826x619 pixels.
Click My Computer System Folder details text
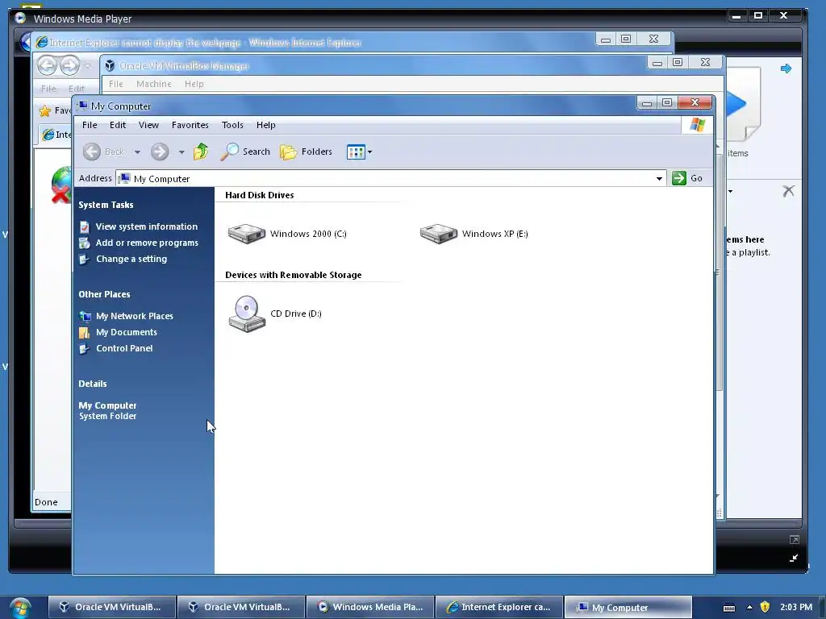(107, 416)
